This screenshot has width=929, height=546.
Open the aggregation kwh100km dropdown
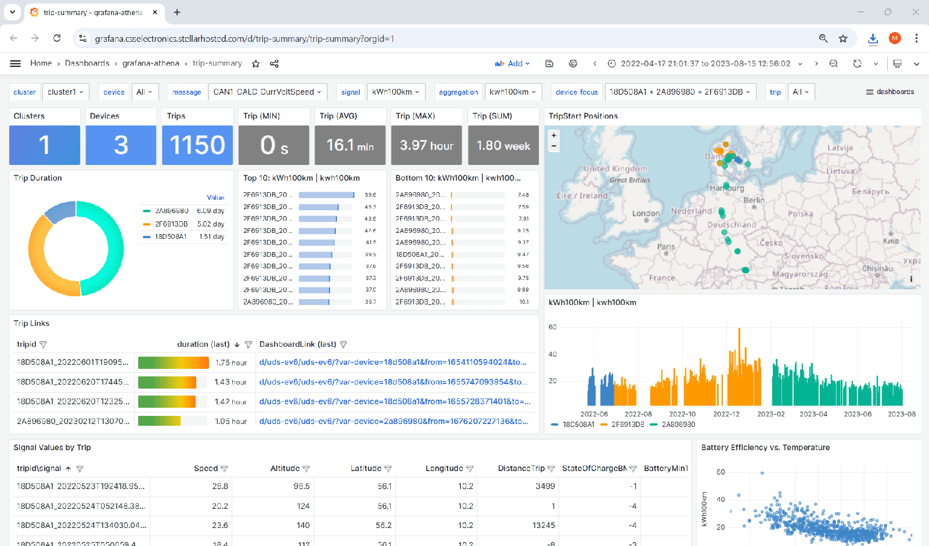click(513, 92)
